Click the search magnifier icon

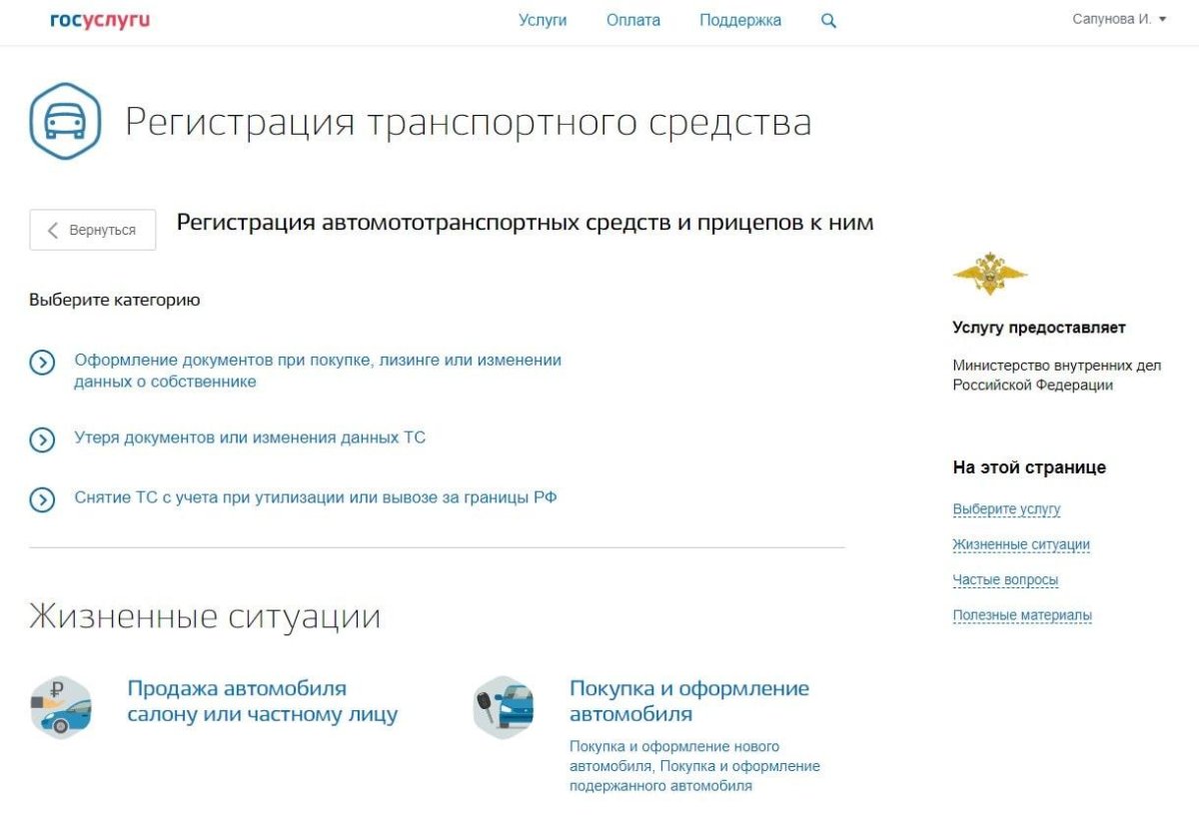828,20
